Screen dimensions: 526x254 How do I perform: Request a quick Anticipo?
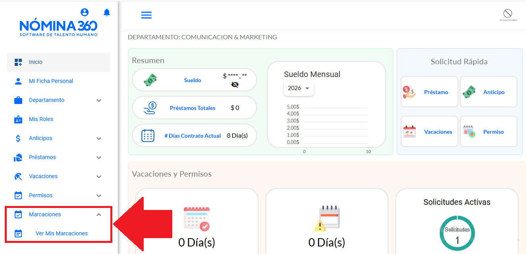click(488, 92)
